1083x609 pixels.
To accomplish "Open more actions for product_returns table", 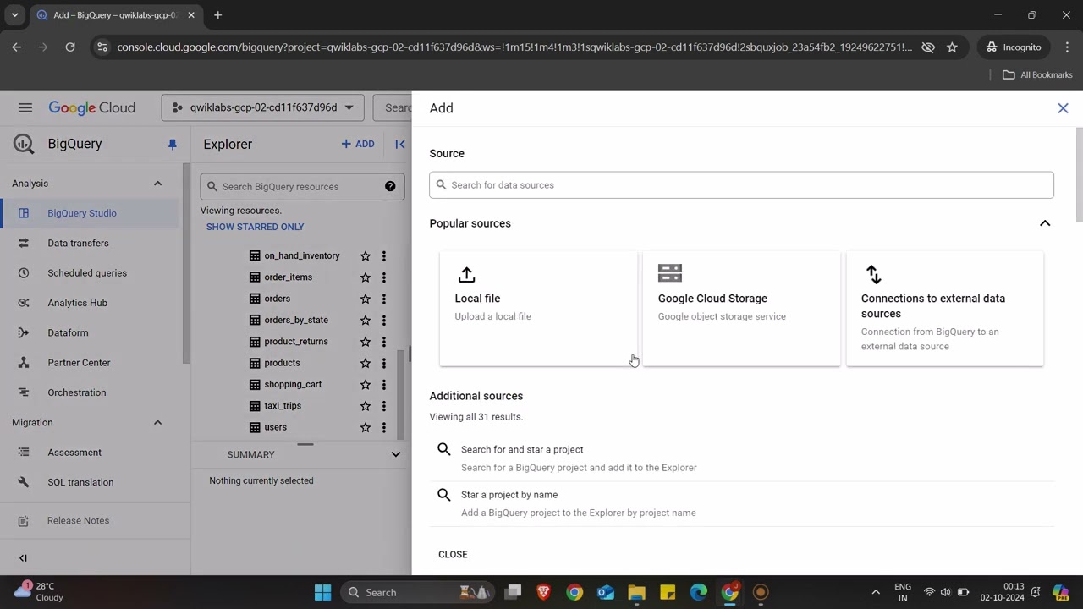I will (x=383, y=342).
